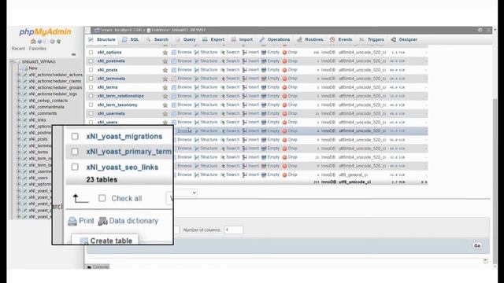Click the Browse icon in xNl_options row

click(174, 53)
